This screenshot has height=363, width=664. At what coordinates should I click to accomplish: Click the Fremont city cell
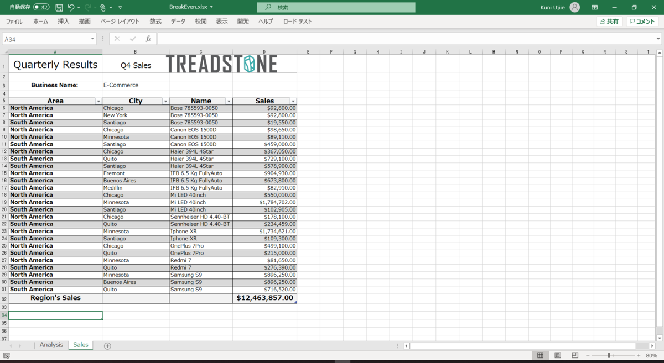point(136,173)
